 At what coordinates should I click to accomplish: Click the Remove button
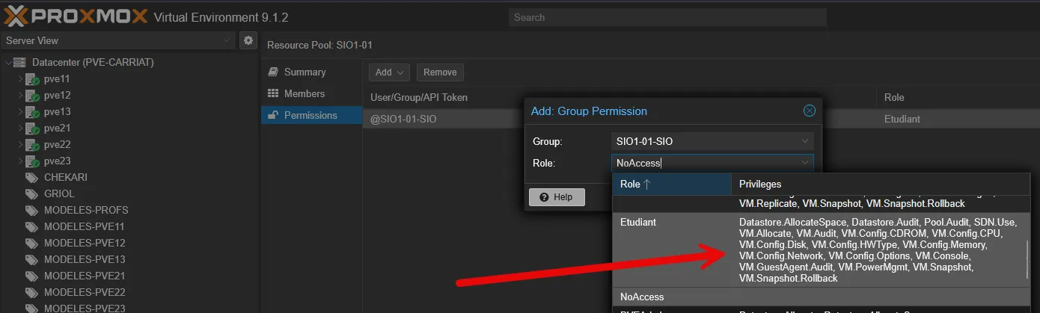click(440, 72)
